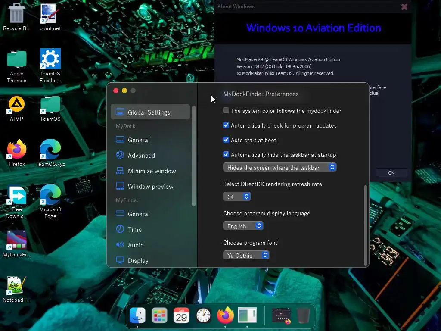Toggle automatically hide taskbar at startup
The height and width of the screenshot is (331, 441).
(x=226, y=154)
